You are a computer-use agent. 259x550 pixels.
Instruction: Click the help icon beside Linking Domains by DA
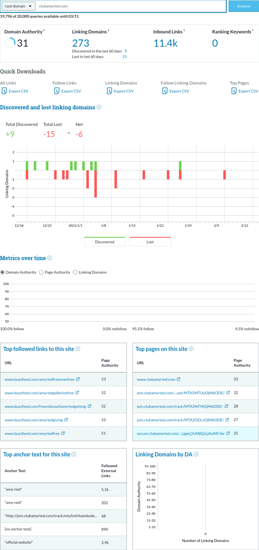(x=196, y=454)
